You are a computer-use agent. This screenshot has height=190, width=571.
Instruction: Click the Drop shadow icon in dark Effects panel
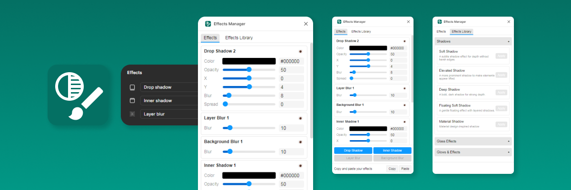click(x=132, y=87)
